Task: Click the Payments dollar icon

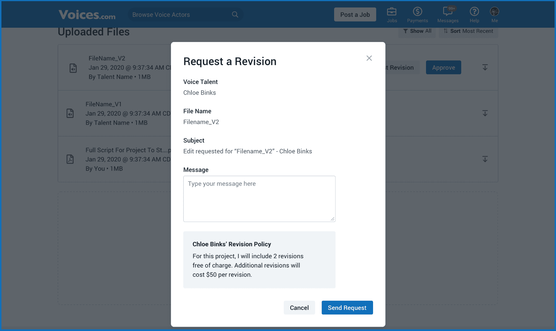Action: pyautogui.click(x=417, y=12)
